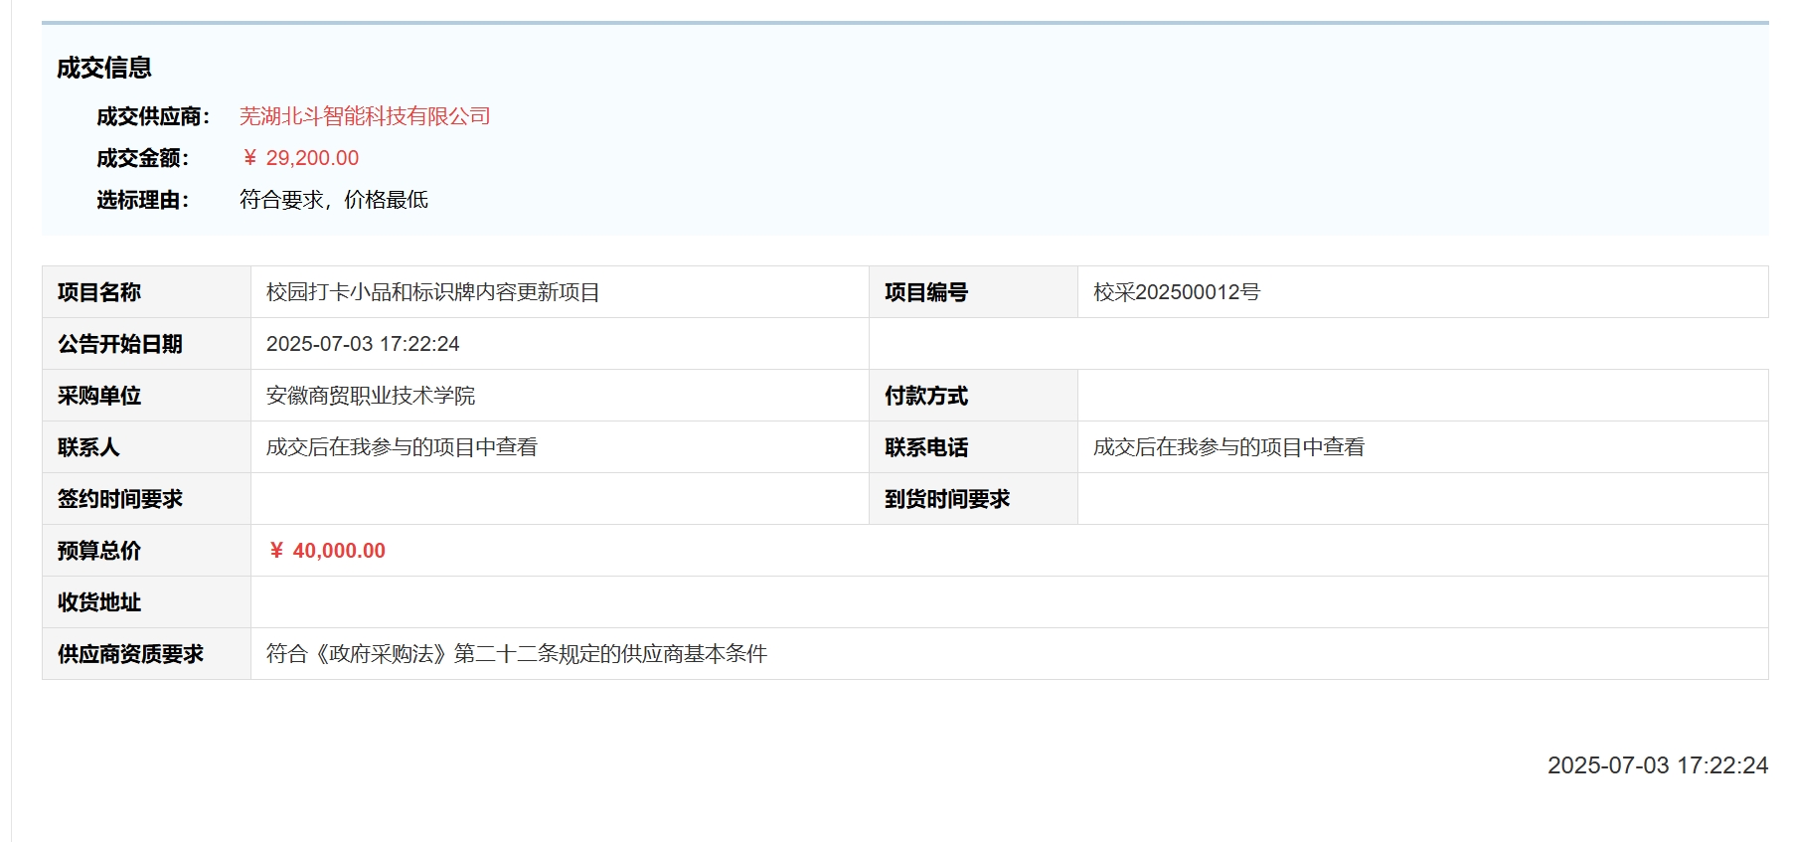The width and height of the screenshot is (1793, 842).
Task: Click purchasing unit 安徽商贸职业技术学院
Action: 371,396
